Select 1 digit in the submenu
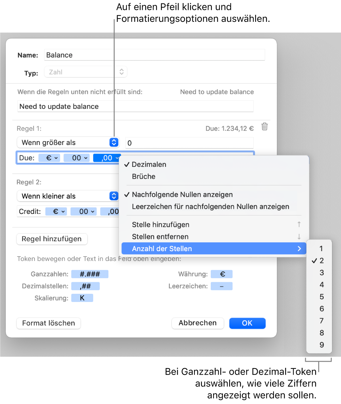341x404 pixels. tap(320, 249)
